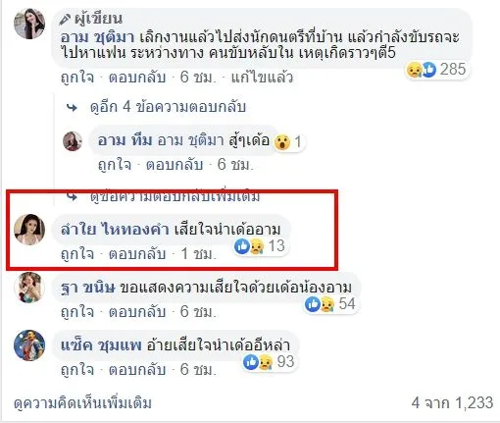Open the 13 reactions on ลำไย ไหทองคำ's comment
Viewport: 500px width, 423px height.
pyautogui.click(x=260, y=246)
